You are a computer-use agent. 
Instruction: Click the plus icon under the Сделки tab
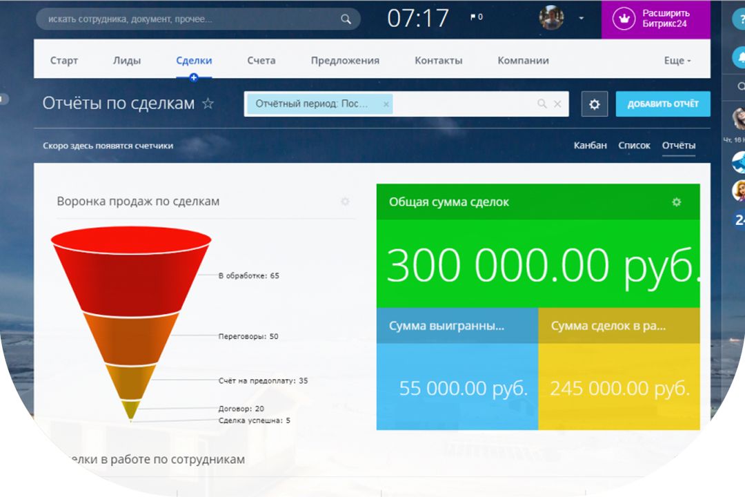click(194, 78)
